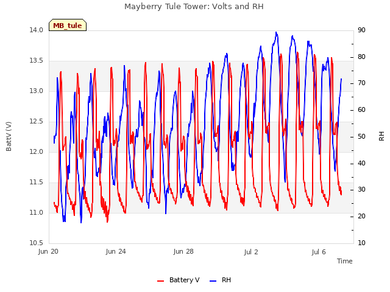Image resolution: width=390 pixels, height=292 pixels.
Task: Click the red Battery V legend swatch
Action: point(161,281)
